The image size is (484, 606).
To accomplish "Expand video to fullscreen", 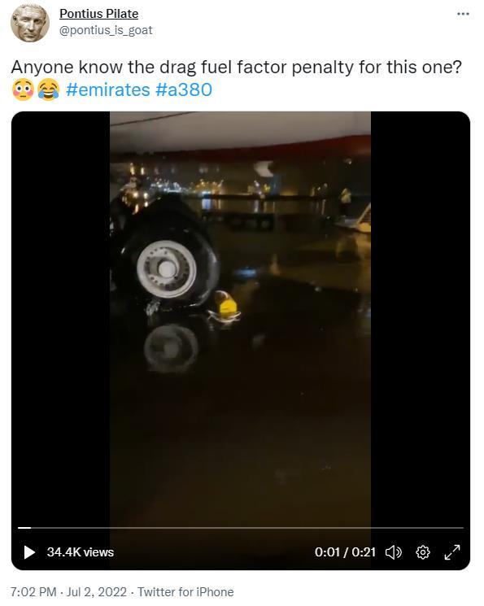I will (452, 552).
